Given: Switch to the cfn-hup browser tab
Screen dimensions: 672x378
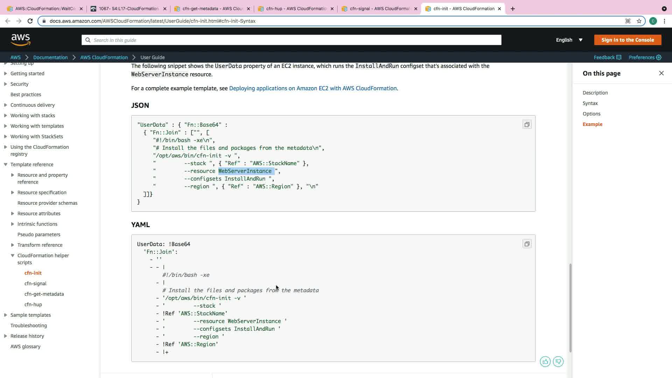Looking at the screenshot, I should point(296,9).
